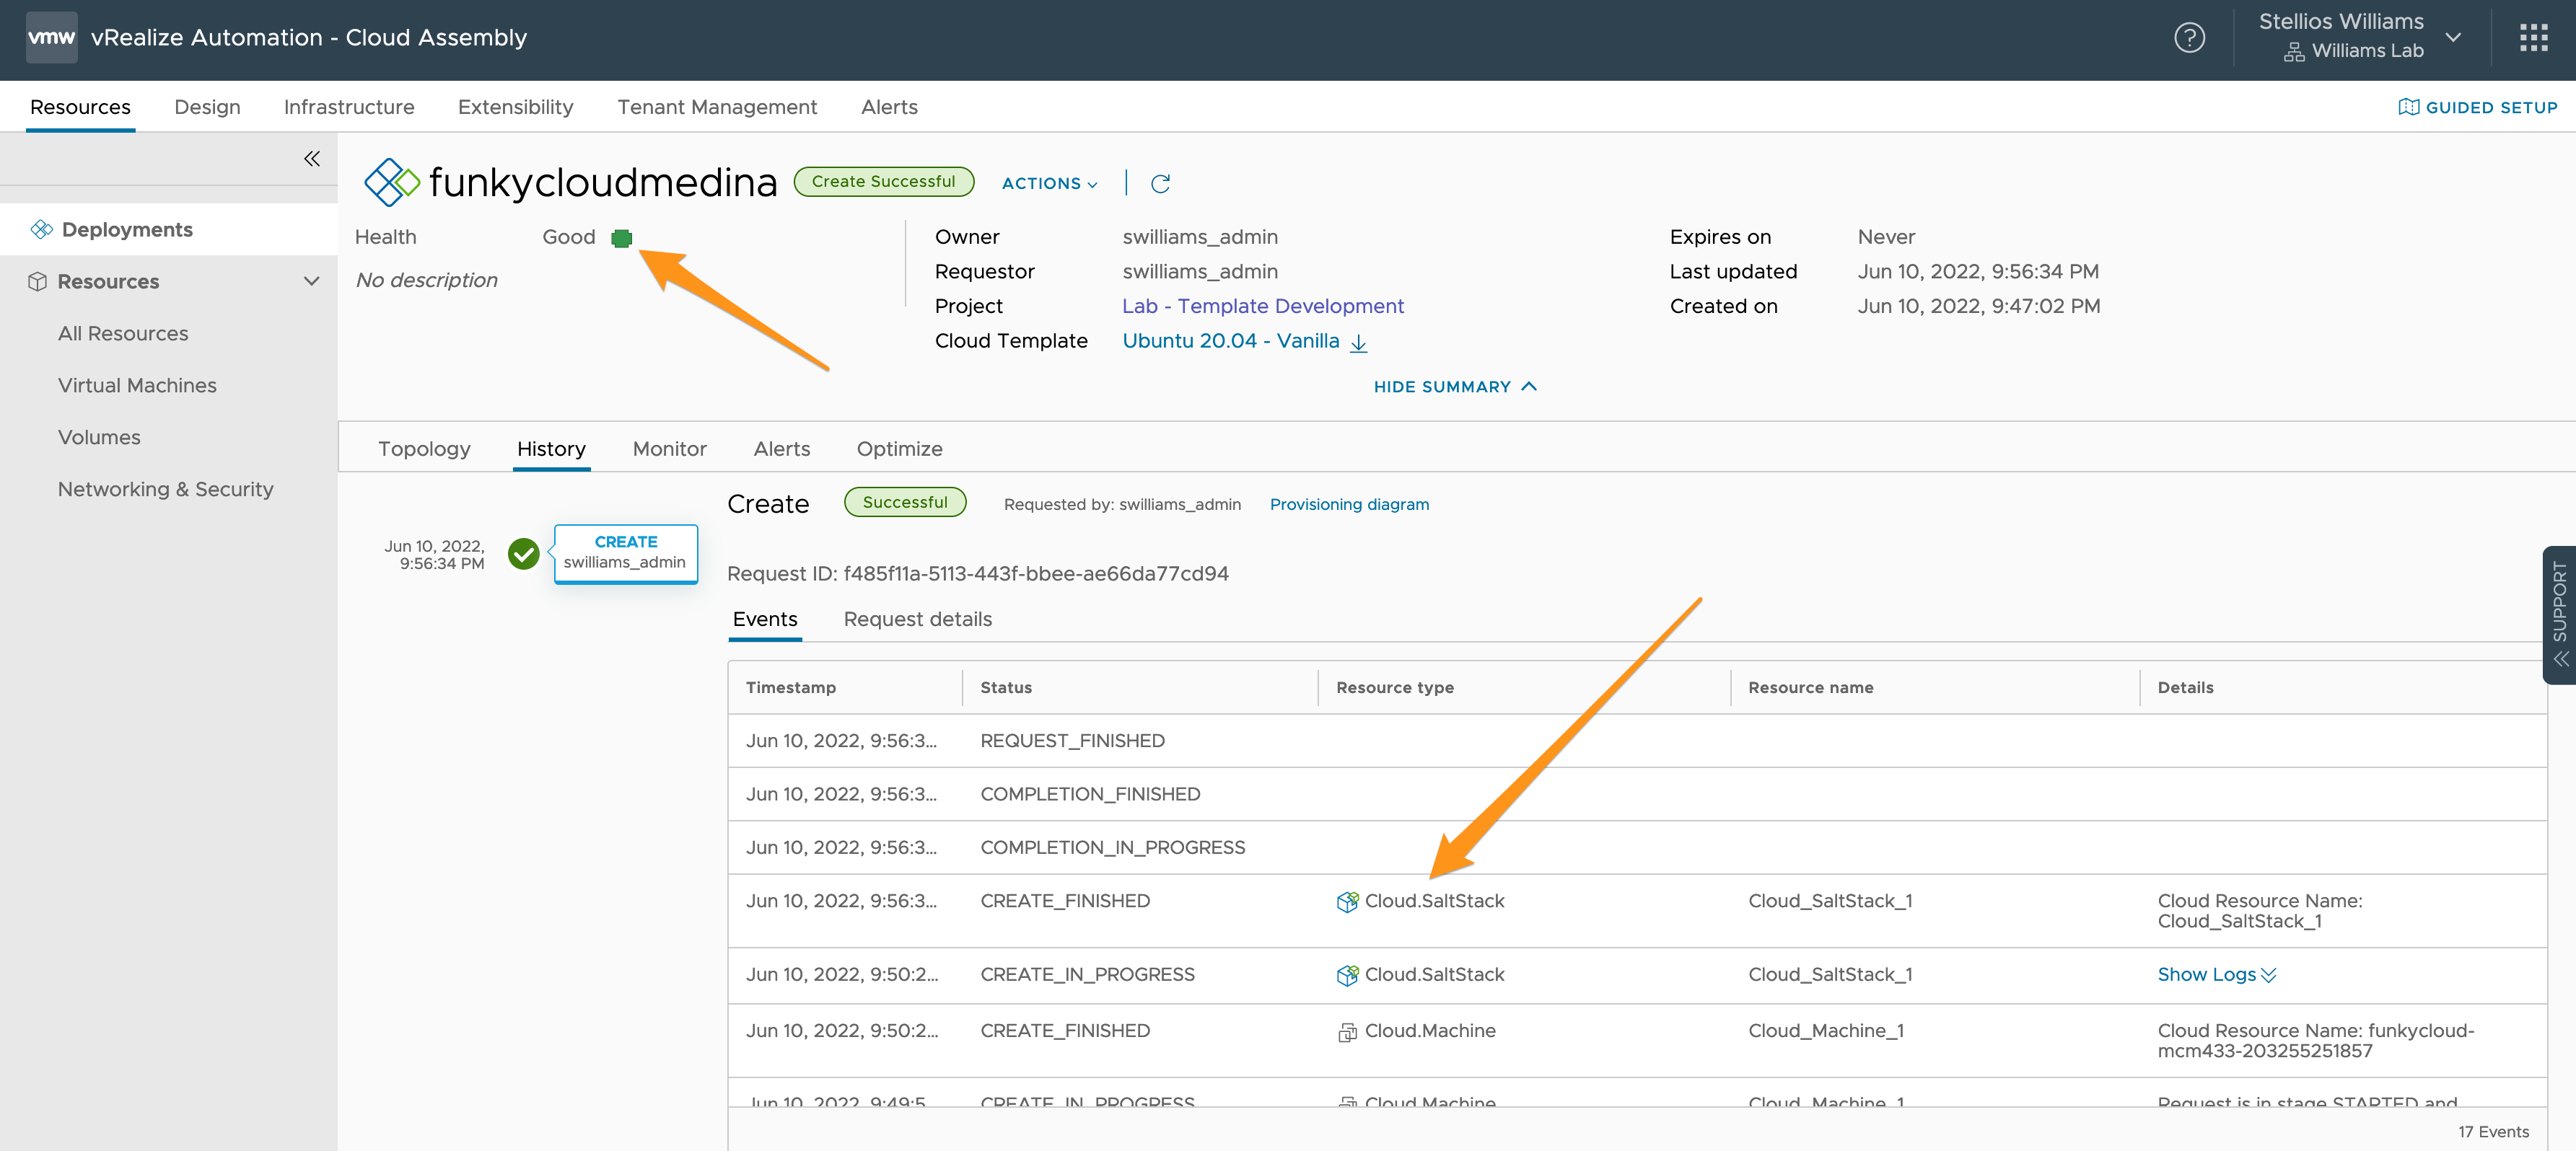Click the Timestamp column header
Image resolution: width=2576 pixels, height=1151 pixels.
click(x=790, y=687)
